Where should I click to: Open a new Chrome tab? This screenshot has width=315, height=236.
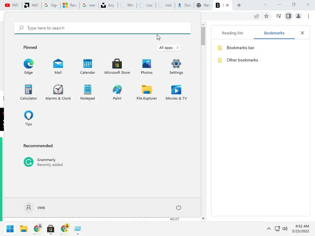[x=239, y=5]
